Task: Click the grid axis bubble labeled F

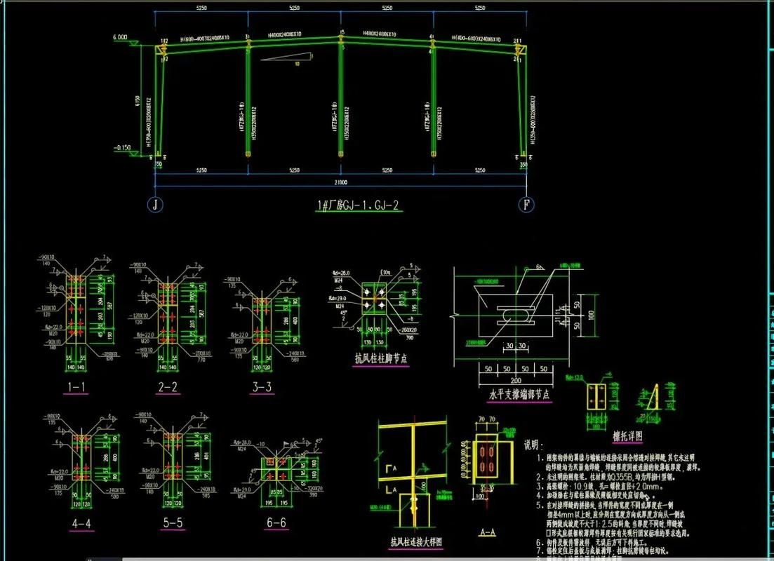Action: point(526,205)
